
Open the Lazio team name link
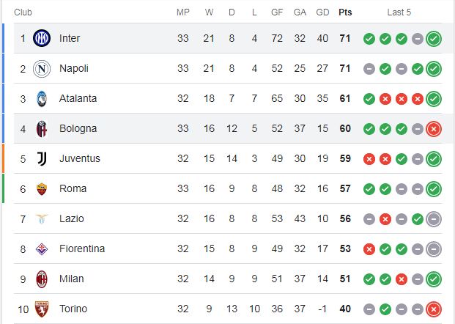tap(72, 218)
